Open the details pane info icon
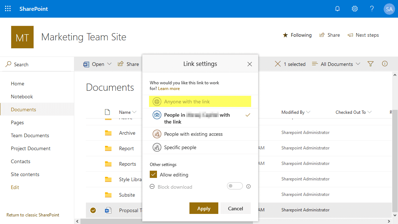The width and height of the screenshot is (398, 224). tap(385, 64)
